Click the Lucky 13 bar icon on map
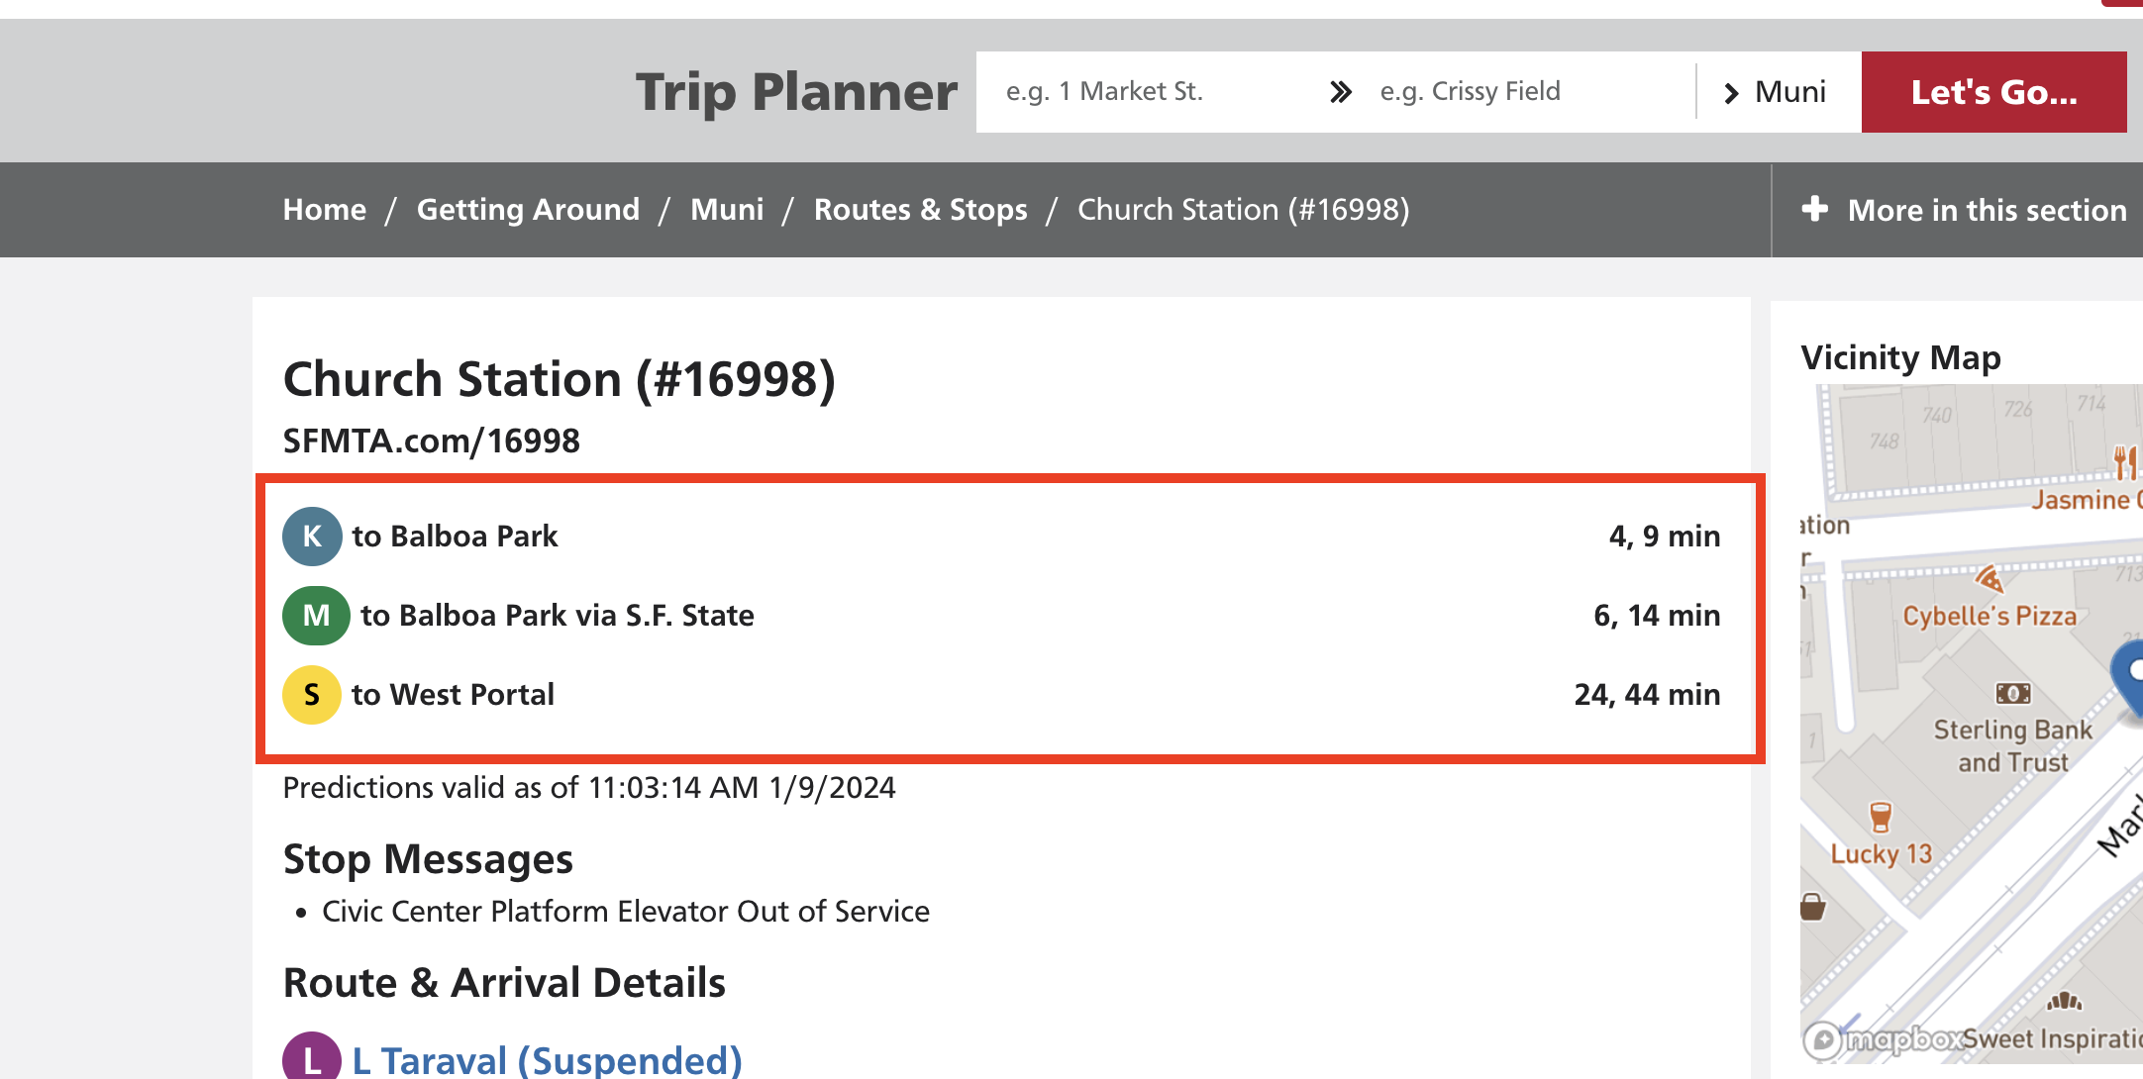This screenshot has width=2143, height=1079. click(x=1881, y=818)
